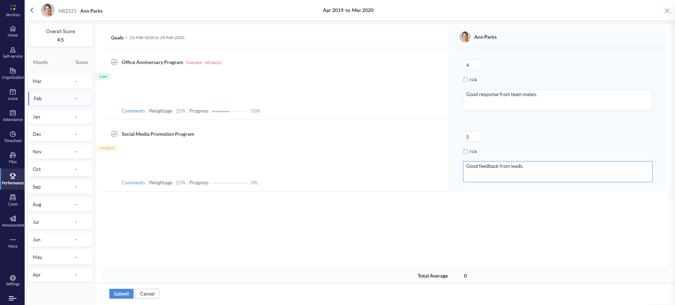Go to Home in sidebar
This screenshot has width=675, height=305.
pos(13,31)
